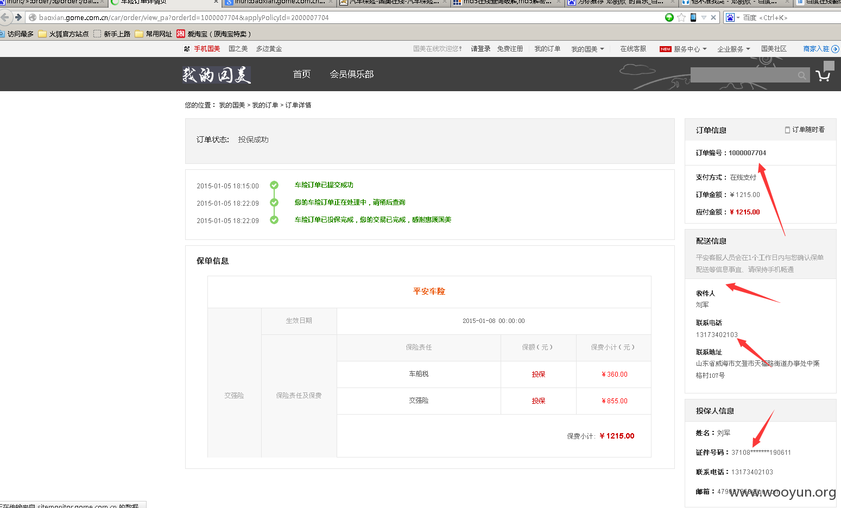841x508 pixels.
Task: Click the 订单随时看 phone link
Action: tap(805, 130)
